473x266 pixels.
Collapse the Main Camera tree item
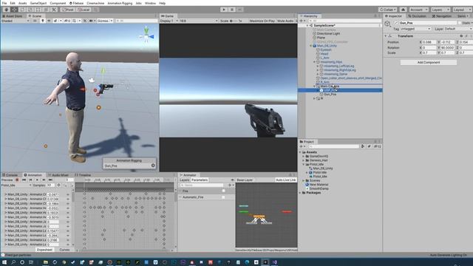[x=314, y=86]
